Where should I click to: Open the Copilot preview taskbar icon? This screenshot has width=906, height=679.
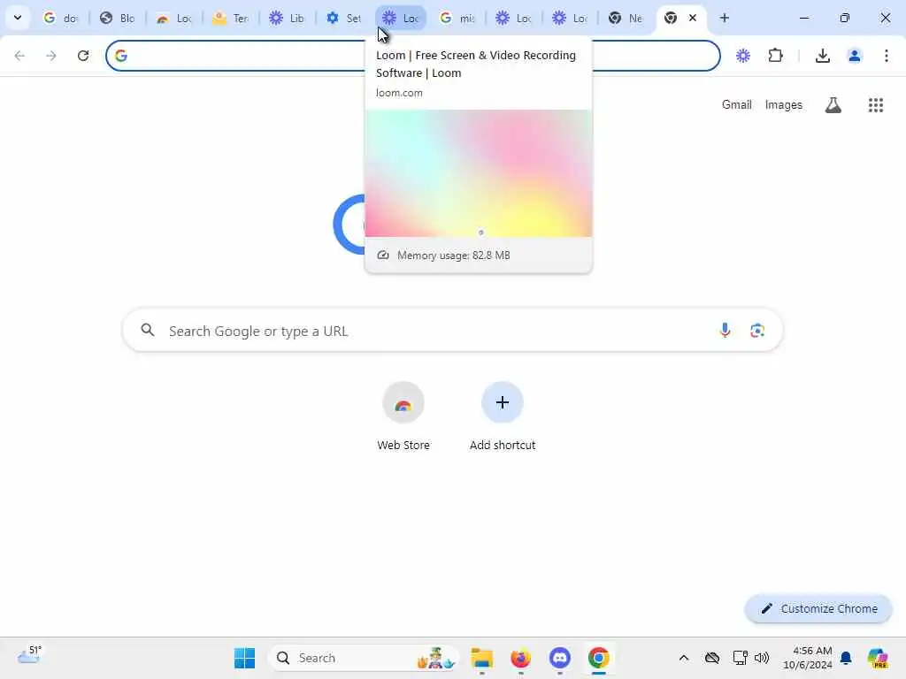(x=878, y=658)
